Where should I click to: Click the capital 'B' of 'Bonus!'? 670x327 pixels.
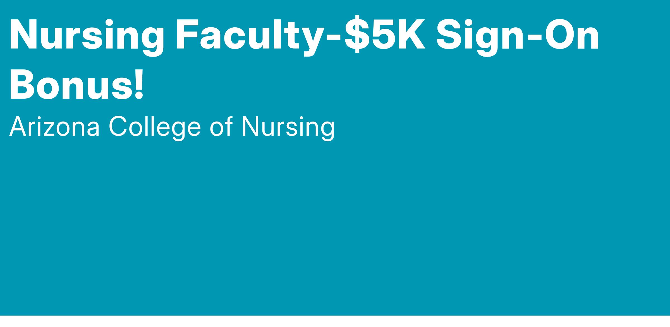[x=22, y=84]
